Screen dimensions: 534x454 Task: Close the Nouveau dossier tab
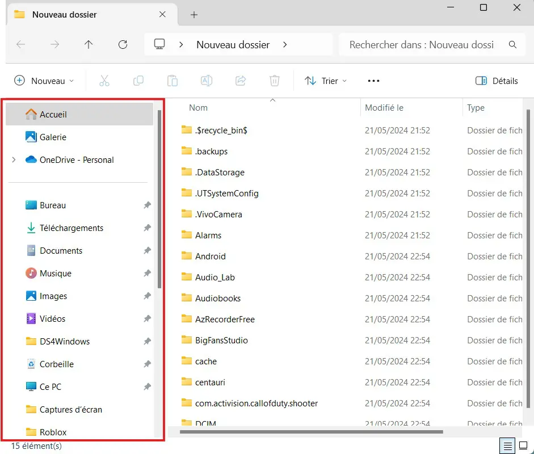click(x=162, y=14)
